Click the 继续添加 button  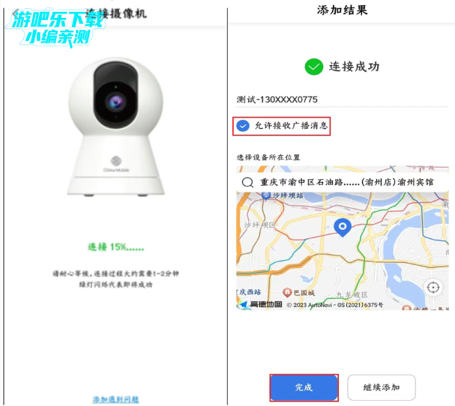click(x=382, y=387)
